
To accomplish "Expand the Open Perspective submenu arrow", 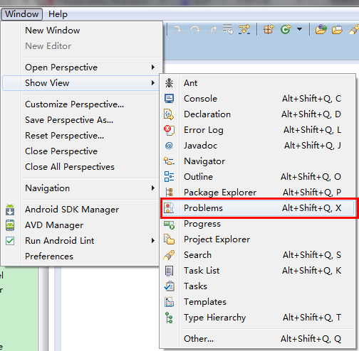I will tap(153, 67).
